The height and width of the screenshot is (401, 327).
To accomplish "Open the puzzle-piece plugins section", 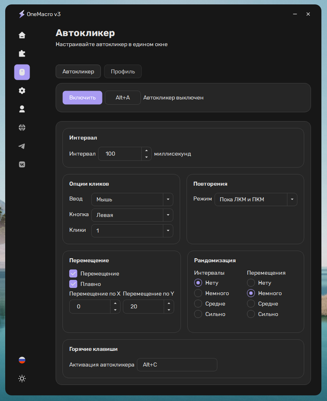I will point(22,53).
